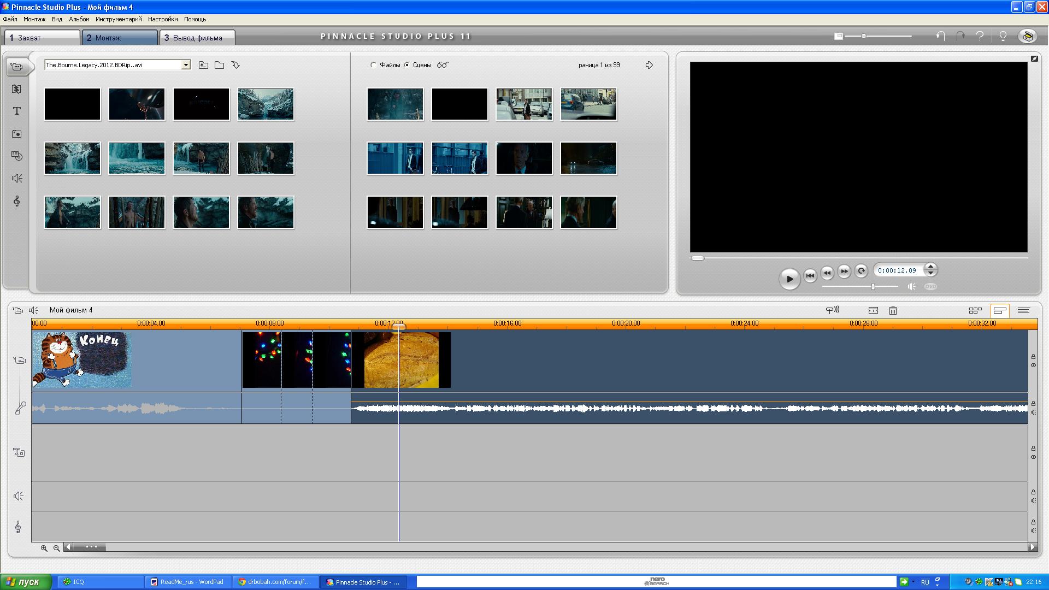Open the video toolbox in timeline
Image resolution: width=1049 pixels, height=590 pixels.
point(17,310)
